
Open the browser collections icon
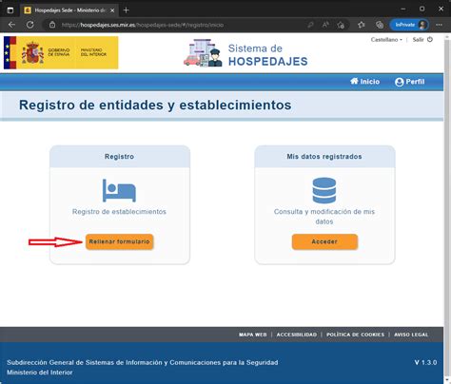pyautogui.click(x=380, y=25)
